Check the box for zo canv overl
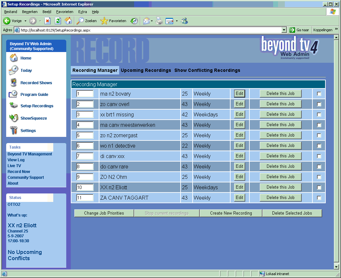Screen dimensions: 341x278 pyautogui.click(x=319, y=104)
